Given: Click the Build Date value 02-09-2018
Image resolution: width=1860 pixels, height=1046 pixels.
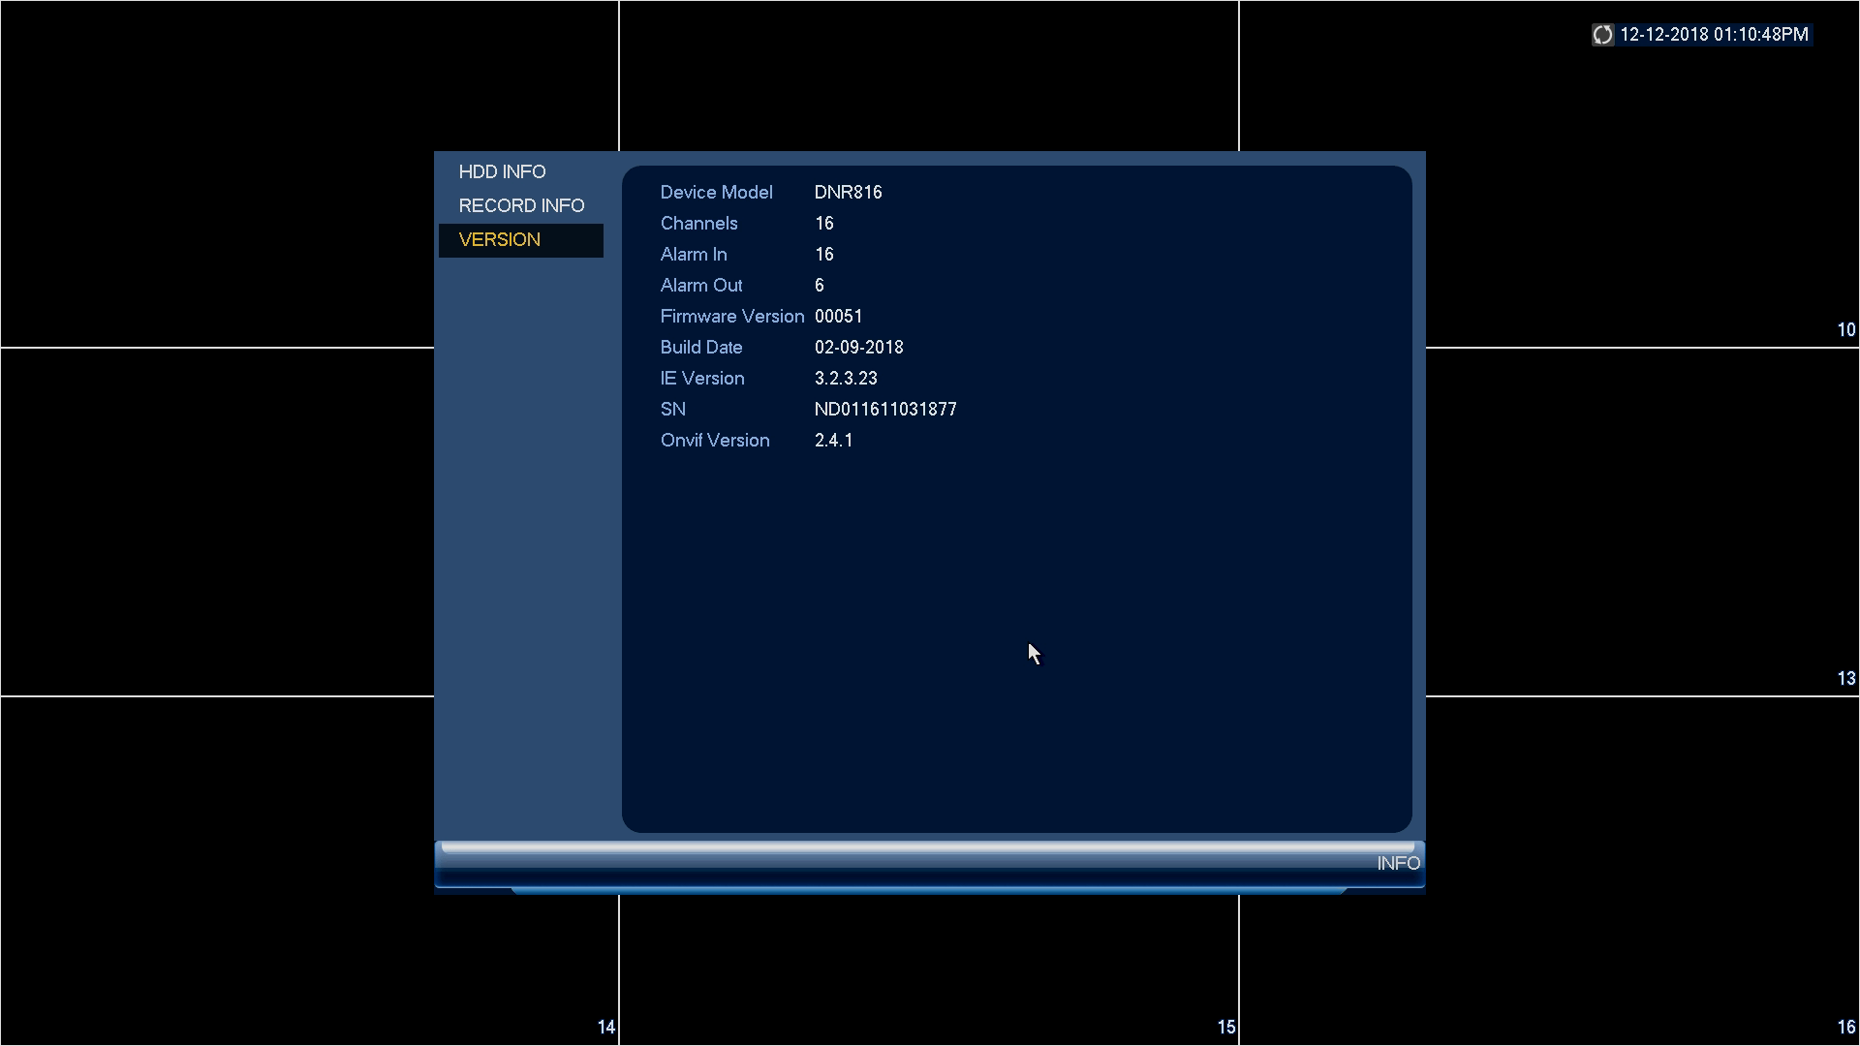Looking at the screenshot, I should pos(858,347).
